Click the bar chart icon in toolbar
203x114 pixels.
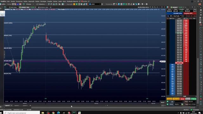84,4
